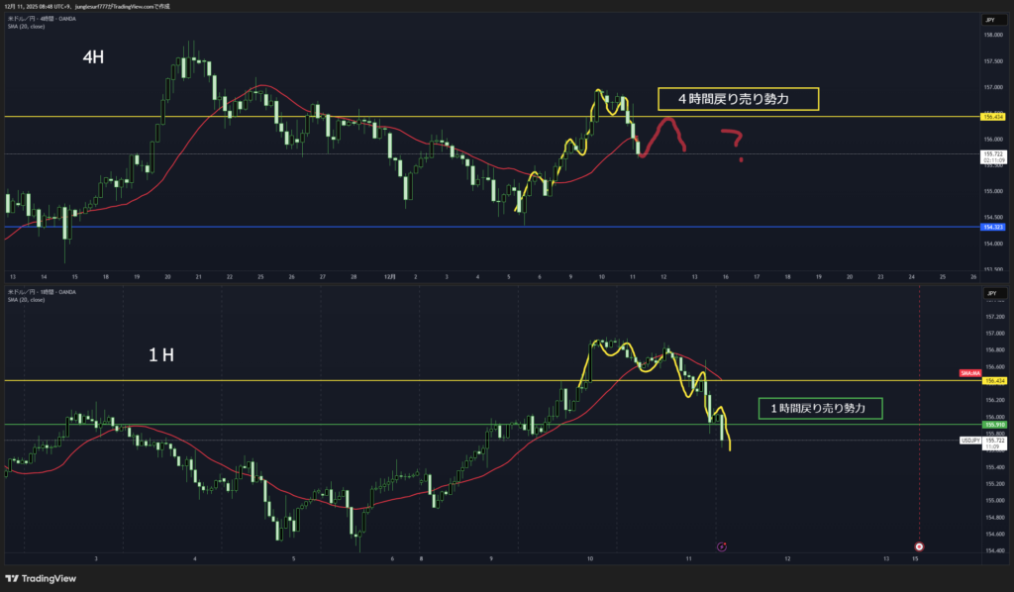Click the green 155.910 price label
Image resolution: width=1014 pixels, height=592 pixels.
pos(991,425)
